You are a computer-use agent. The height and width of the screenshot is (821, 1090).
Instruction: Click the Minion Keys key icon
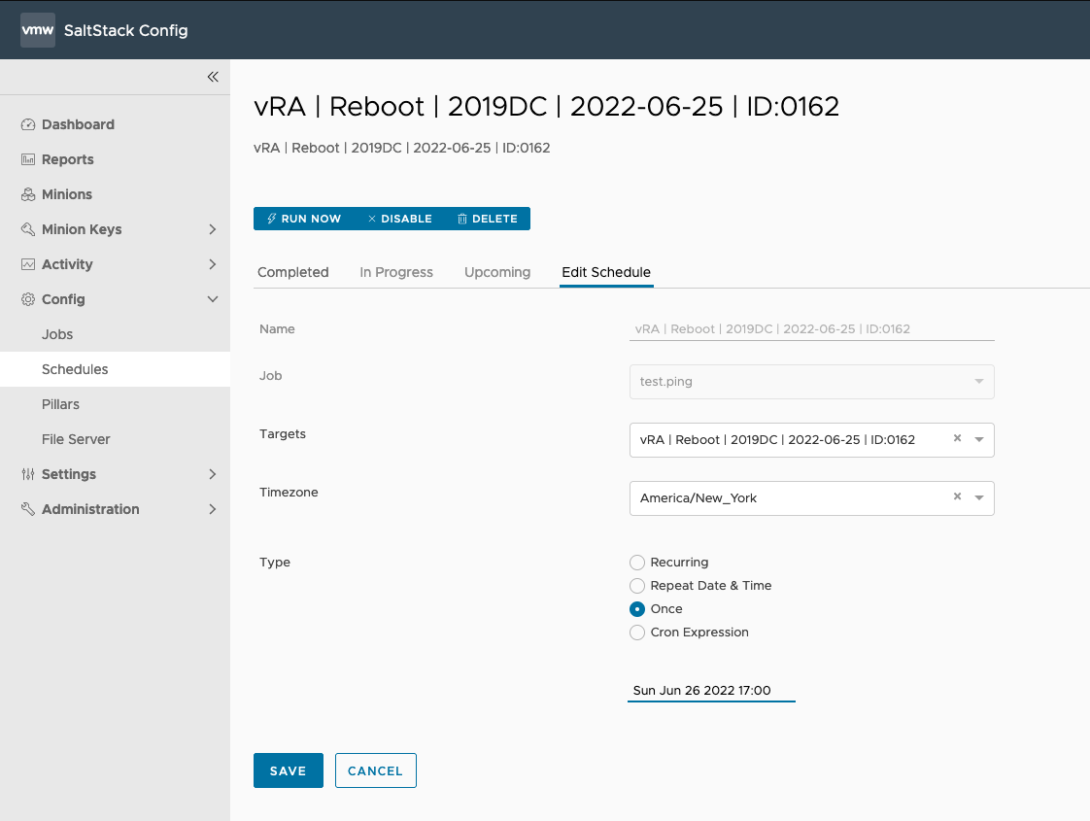point(27,229)
